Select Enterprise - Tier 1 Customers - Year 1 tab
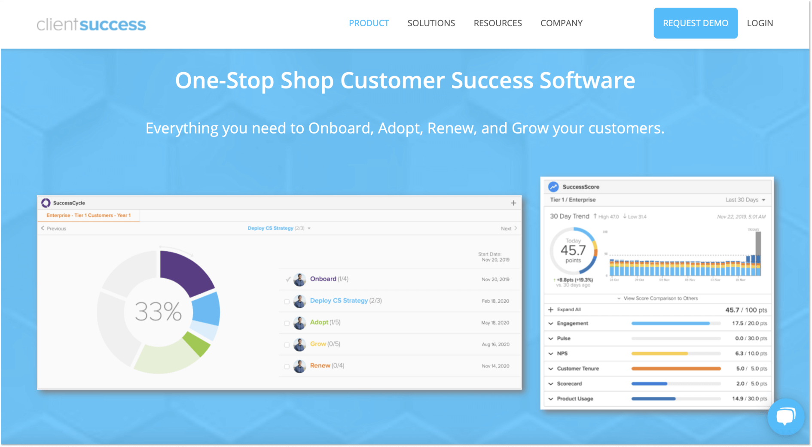Screen dimensions: 812x447 tap(89, 215)
